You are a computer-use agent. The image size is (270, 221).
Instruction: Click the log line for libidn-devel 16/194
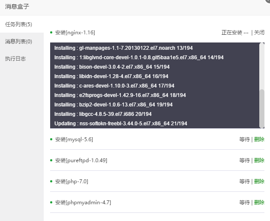click(111, 76)
